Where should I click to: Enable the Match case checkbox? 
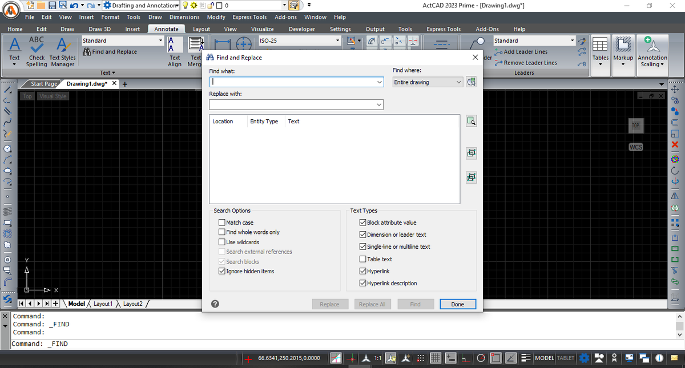(x=222, y=223)
